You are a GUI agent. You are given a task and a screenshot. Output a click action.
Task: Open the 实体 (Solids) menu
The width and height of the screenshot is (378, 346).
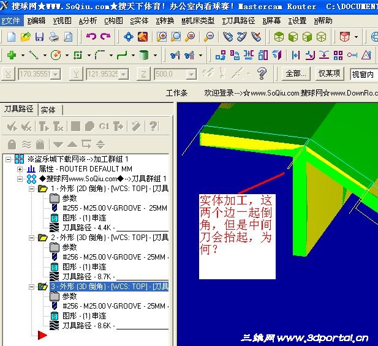139,21
